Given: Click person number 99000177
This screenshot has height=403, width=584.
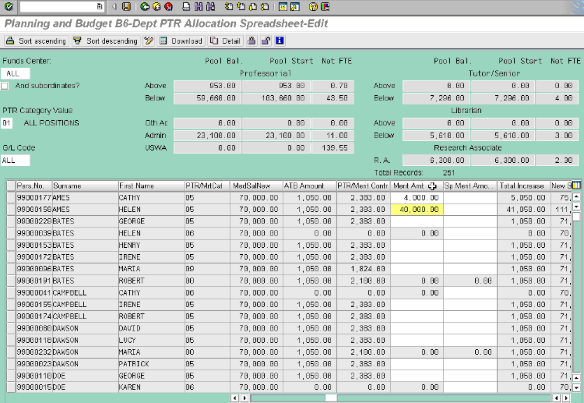Looking at the screenshot, I should pyautogui.click(x=34, y=197).
